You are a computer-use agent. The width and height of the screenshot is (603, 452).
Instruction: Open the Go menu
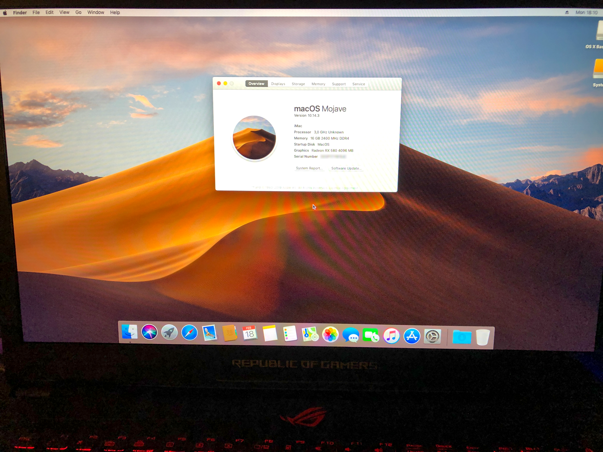pos(78,12)
